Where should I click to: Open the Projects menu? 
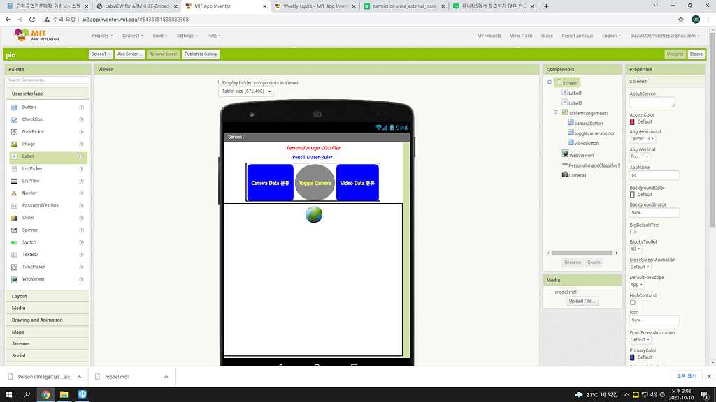click(x=103, y=37)
